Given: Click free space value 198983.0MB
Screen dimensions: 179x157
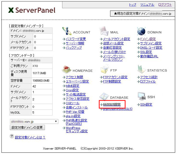Looking at the screenshot, I should tap(42, 81).
